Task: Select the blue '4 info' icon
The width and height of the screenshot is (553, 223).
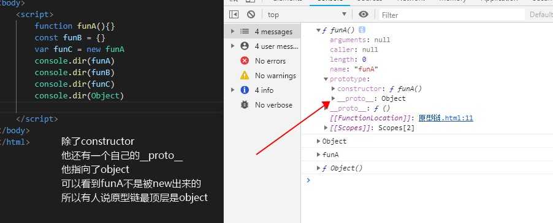Action: coord(245,90)
